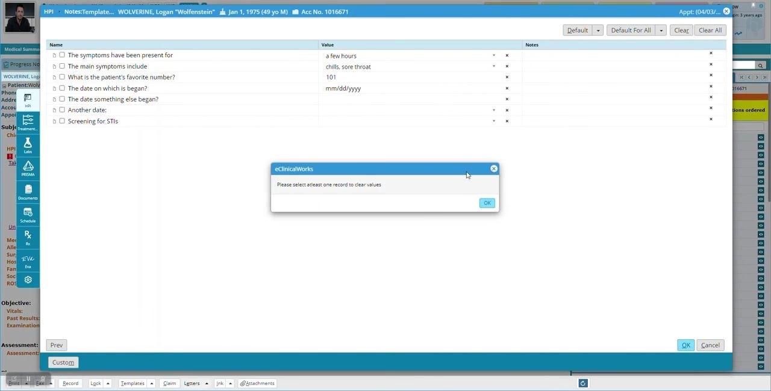
Task: Expand the Templates arrow in bottom bar
Action: (x=152, y=383)
